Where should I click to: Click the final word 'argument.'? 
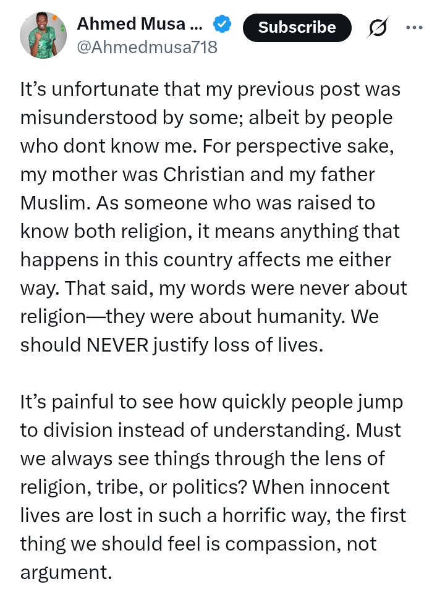coord(66,573)
